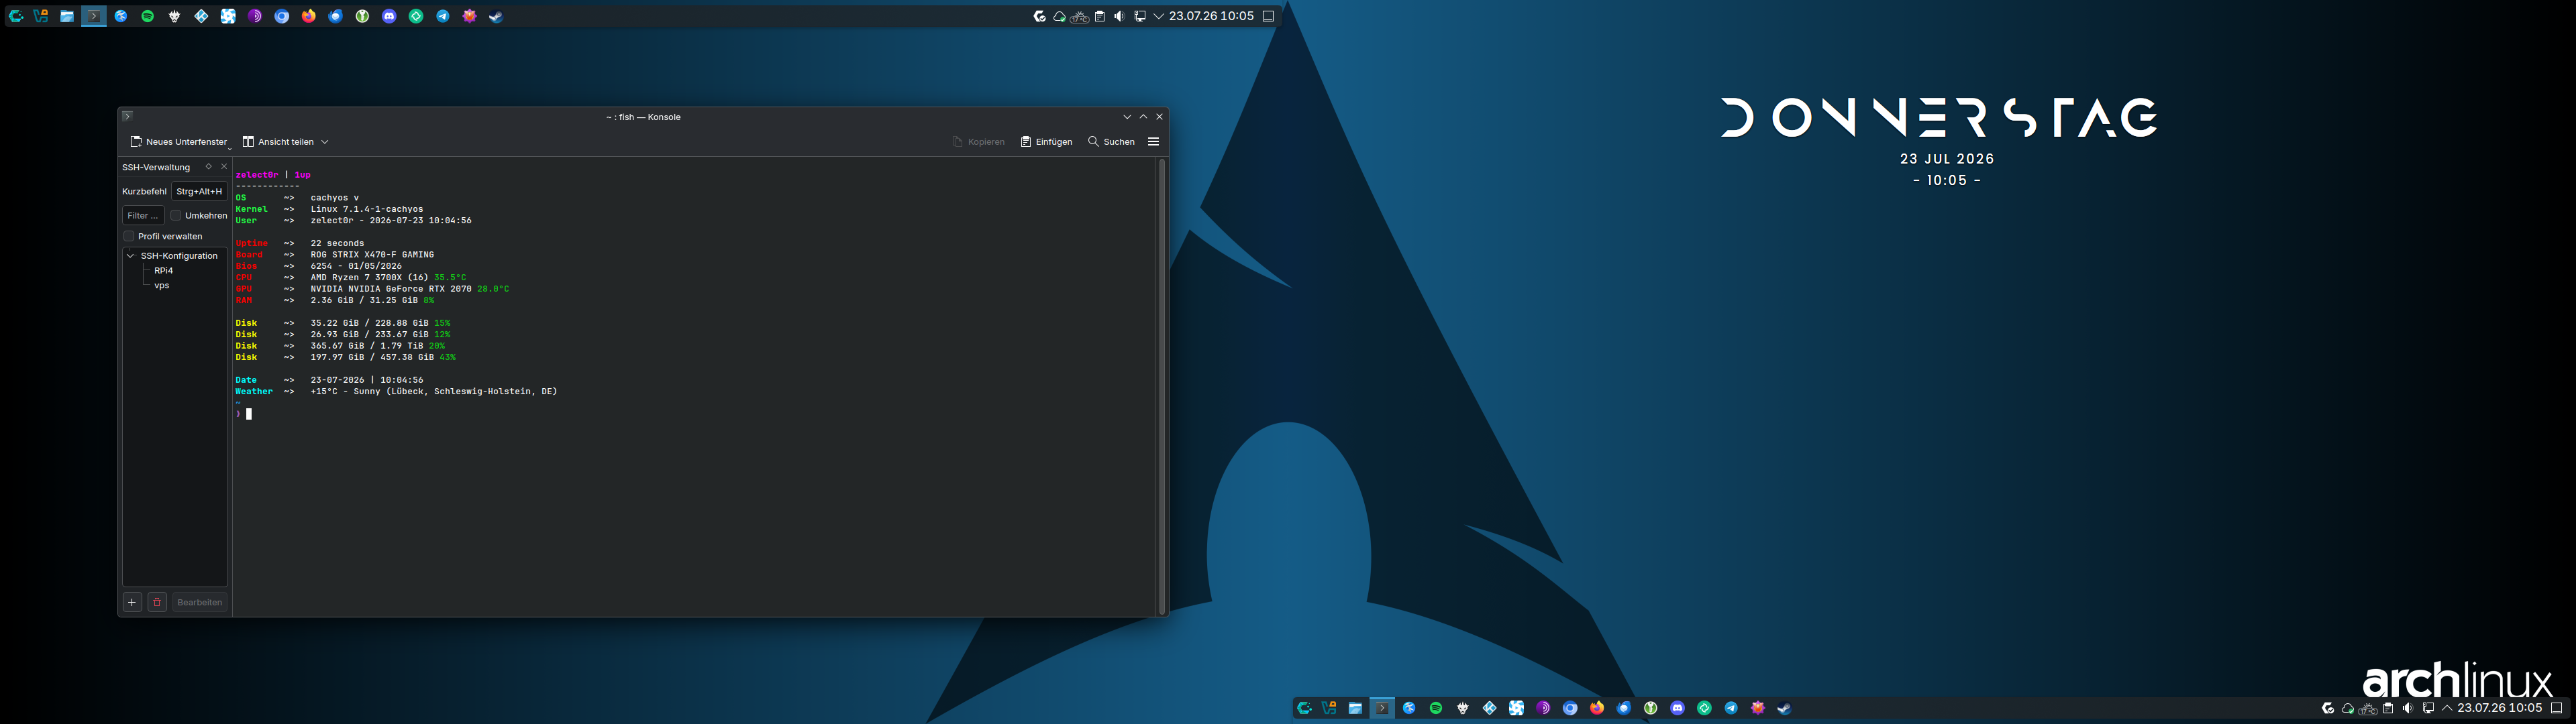Click the Kopieren toolbar button
Viewport: 2576px width, 724px height.
pos(978,142)
